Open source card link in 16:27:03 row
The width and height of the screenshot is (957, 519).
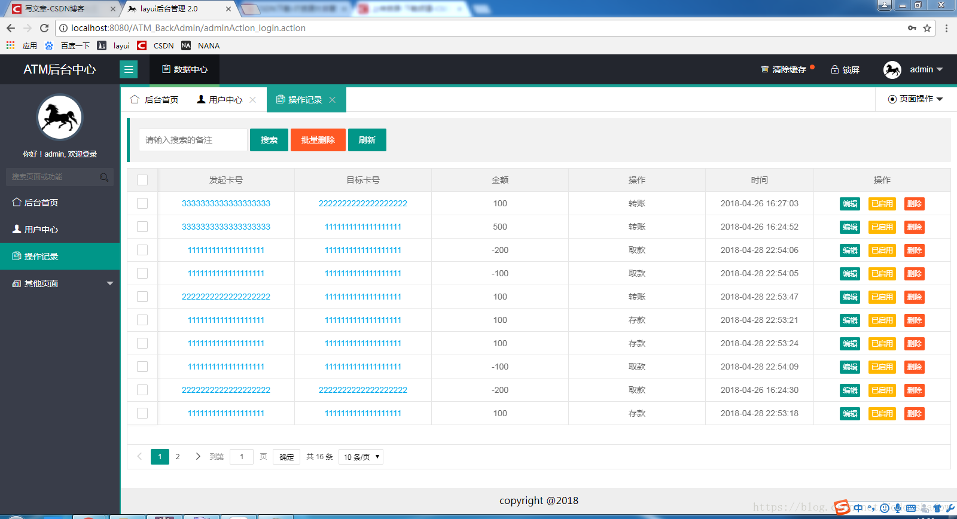coord(226,203)
